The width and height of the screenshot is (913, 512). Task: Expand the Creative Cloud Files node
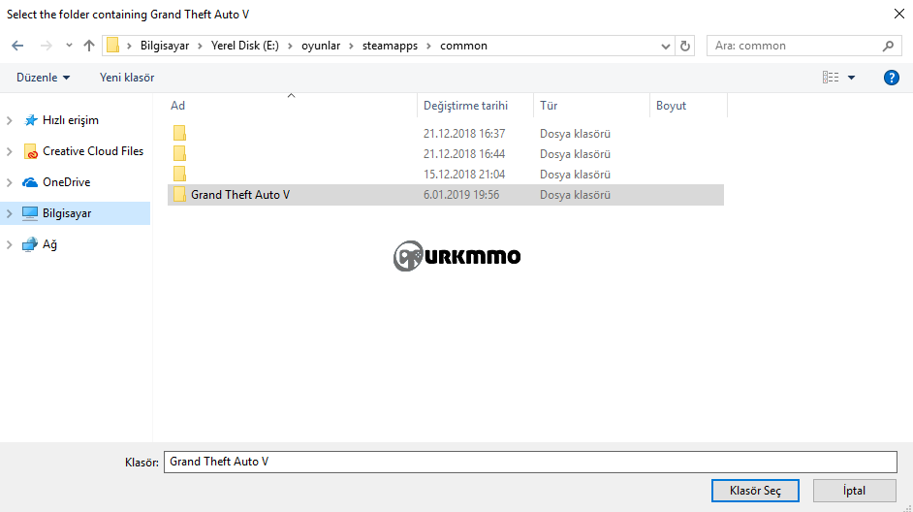(10, 151)
